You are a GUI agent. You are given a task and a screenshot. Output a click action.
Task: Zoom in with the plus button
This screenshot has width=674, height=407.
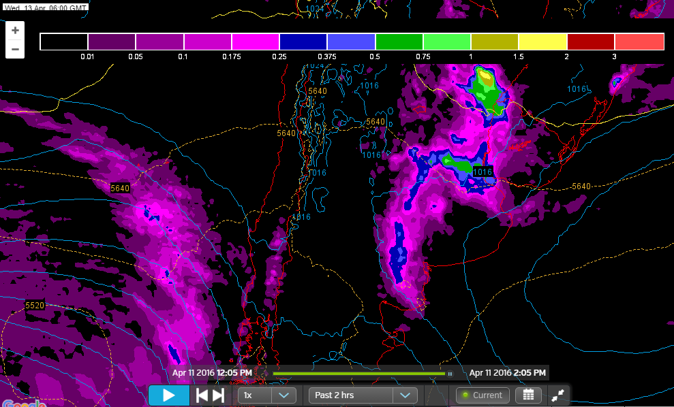pos(15,31)
